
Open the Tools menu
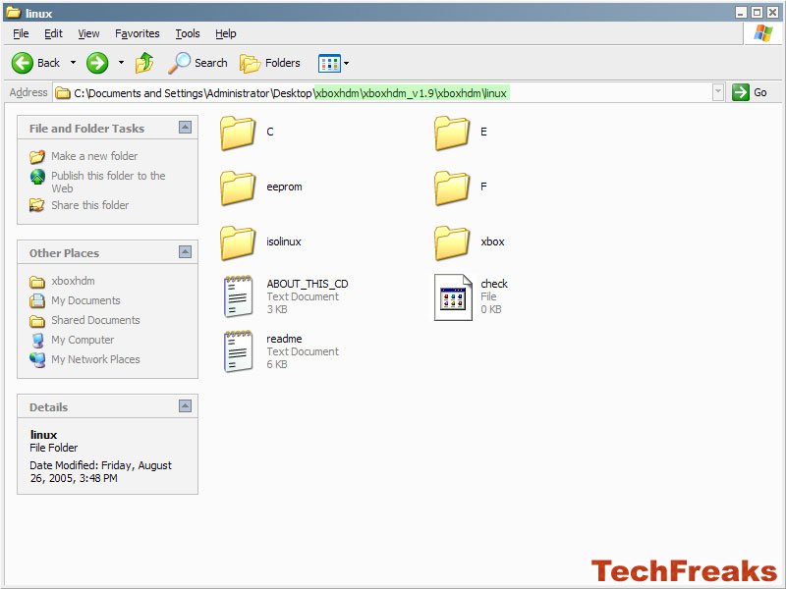pyautogui.click(x=188, y=33)
